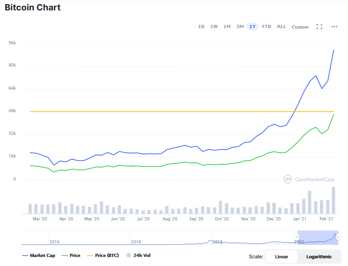348x266 pixels.
Task: Toggle the Market Cap series in legend
Action: pos(39,255)
